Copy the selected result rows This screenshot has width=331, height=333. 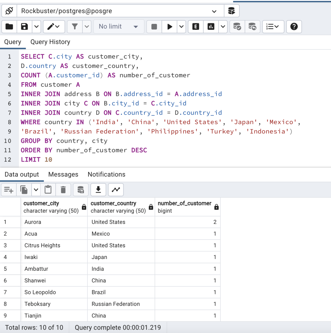pyautogui.click(x=24, y=190)
